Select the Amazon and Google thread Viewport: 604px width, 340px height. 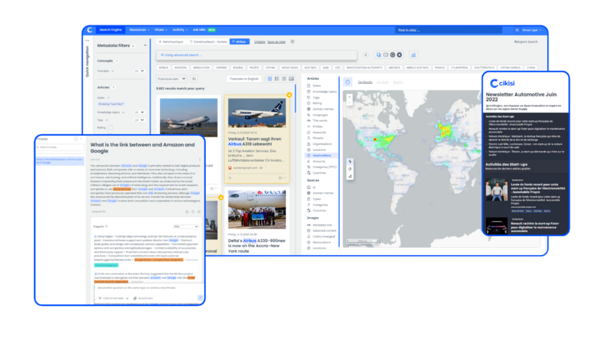[60, 161]
